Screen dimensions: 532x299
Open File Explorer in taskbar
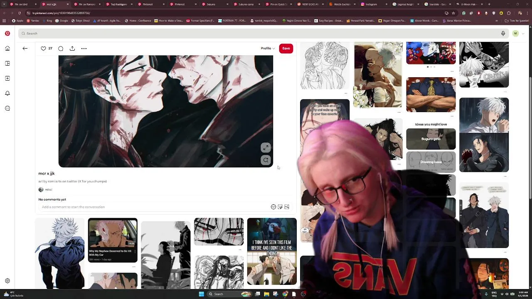[x=266, y=294]
